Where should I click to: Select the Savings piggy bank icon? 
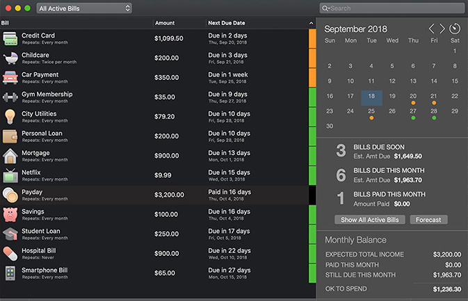click(x=10, y=213)
